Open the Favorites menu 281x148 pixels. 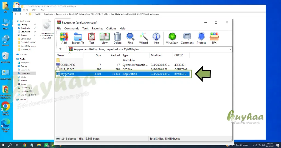click(x=97, y=28)
